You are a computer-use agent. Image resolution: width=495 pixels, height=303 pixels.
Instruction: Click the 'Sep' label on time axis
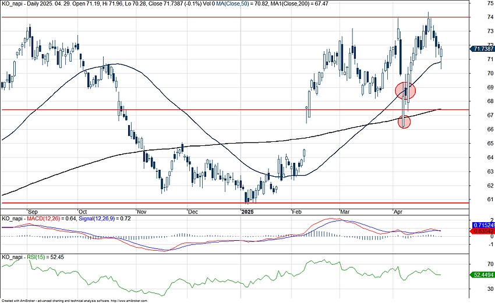[31, 212]
